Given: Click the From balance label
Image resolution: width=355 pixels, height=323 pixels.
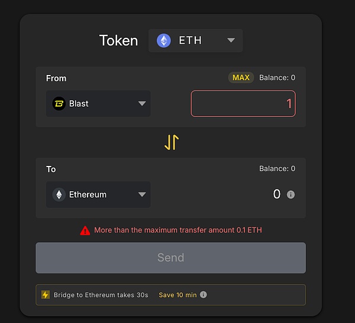Looking at the screenshot, I should click(x=277, y=77).
